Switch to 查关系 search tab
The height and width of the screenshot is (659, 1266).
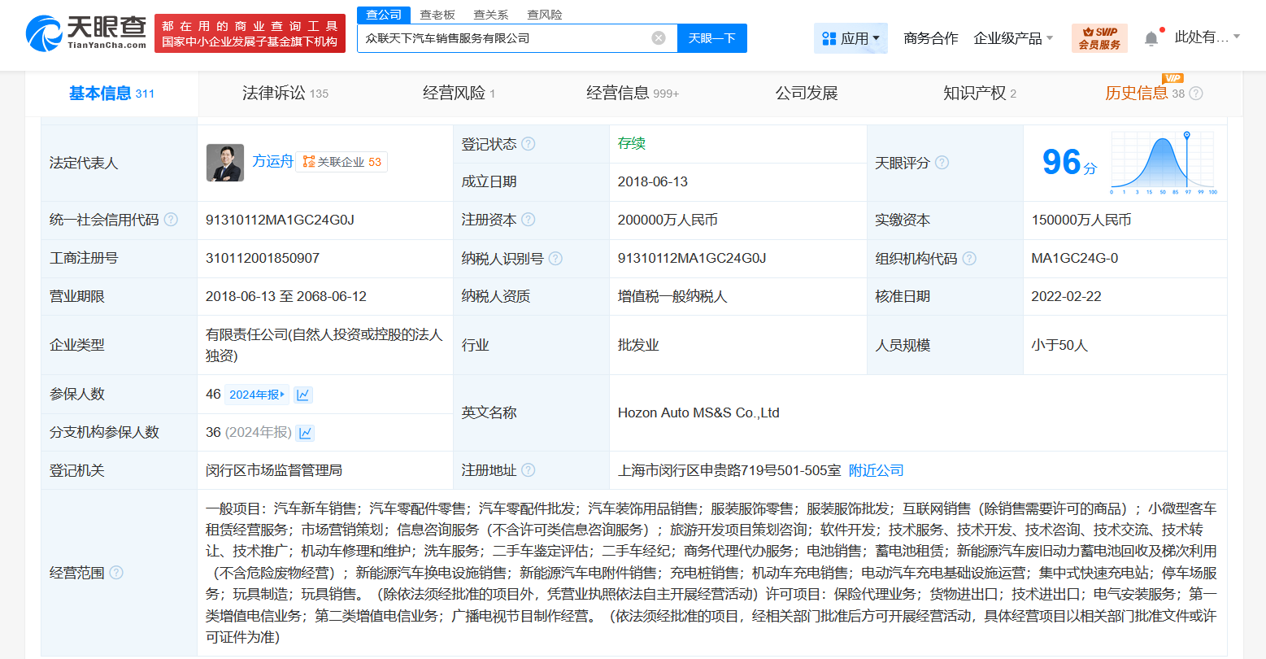491,15
